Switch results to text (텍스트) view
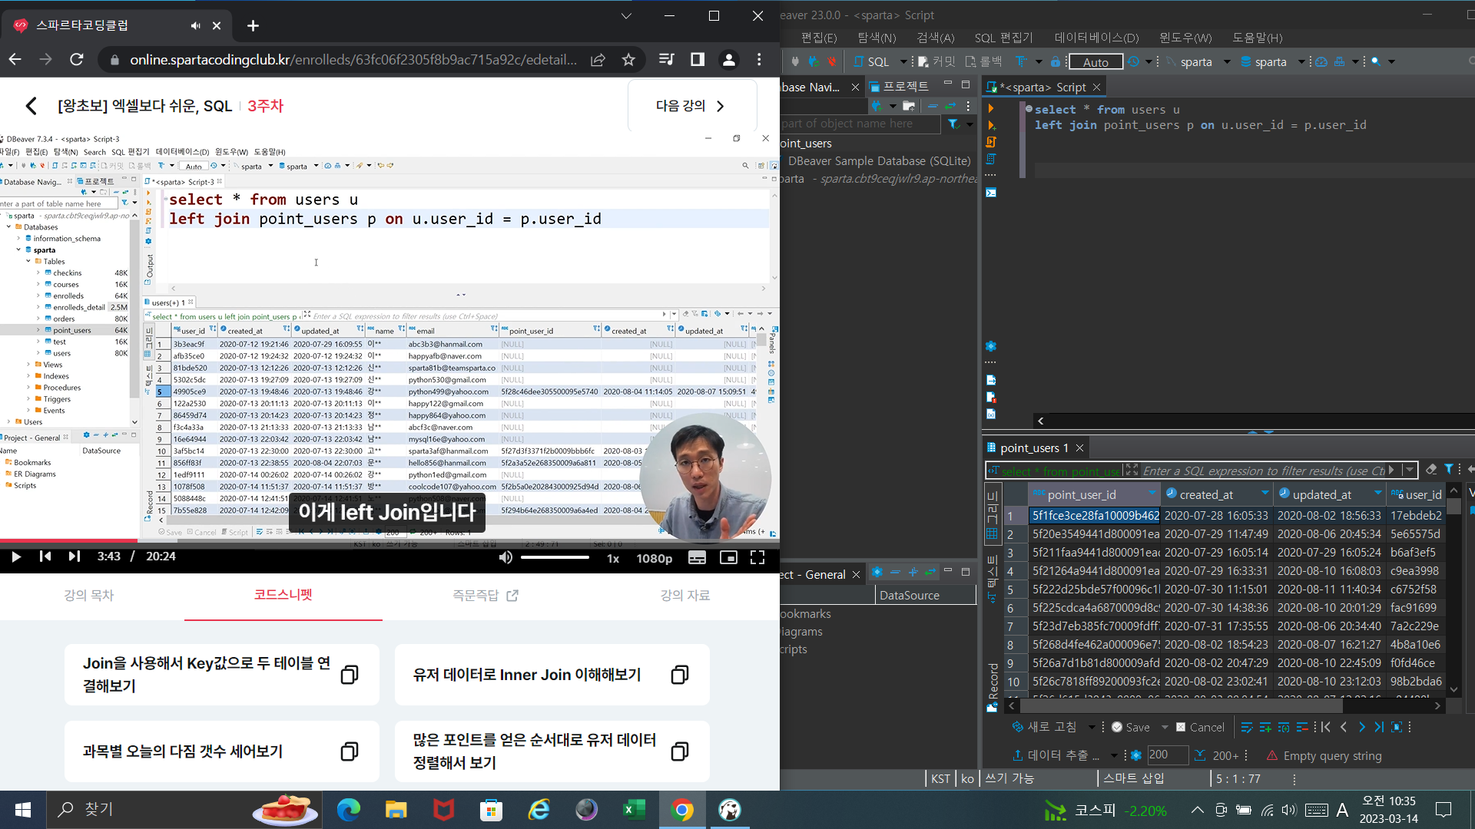 pyautogui.click(x=992, y=578)
